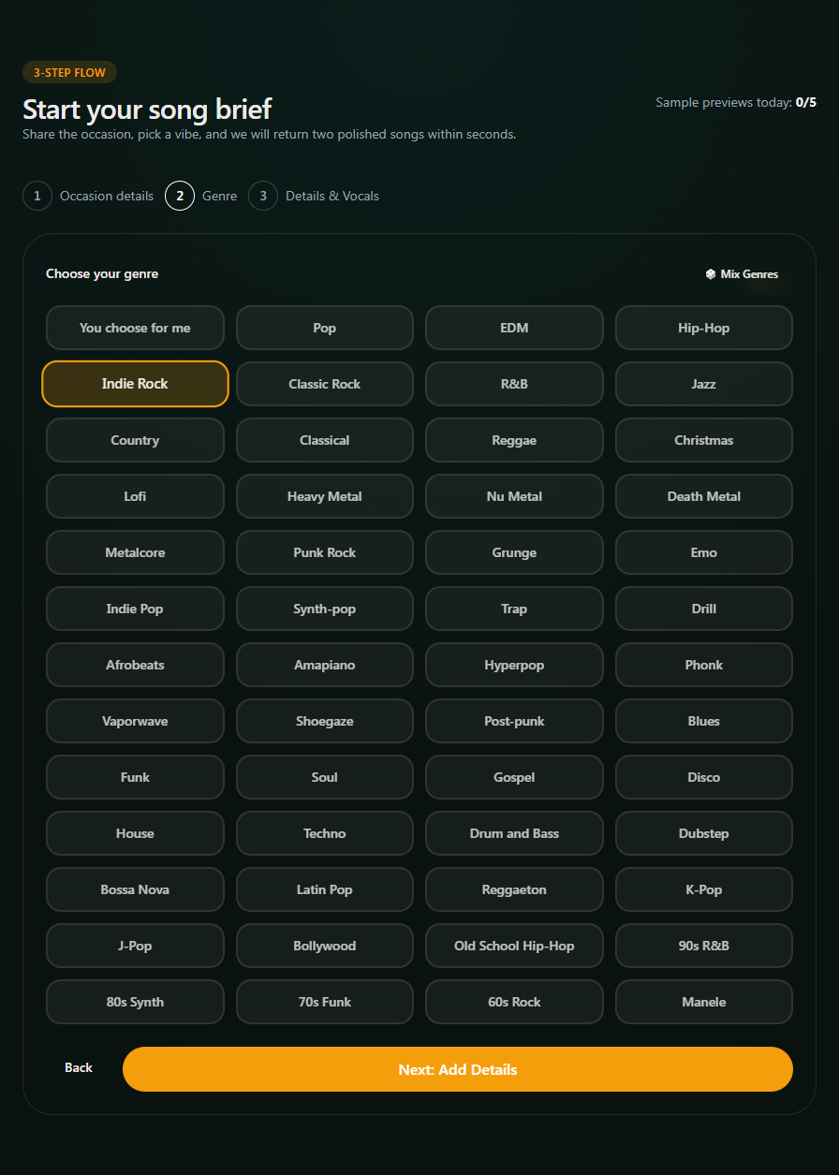Choose Old School Hip-Hop genre
This screenshot has width=839, height=1175.
pyautogui.click(x=514, y=946)
